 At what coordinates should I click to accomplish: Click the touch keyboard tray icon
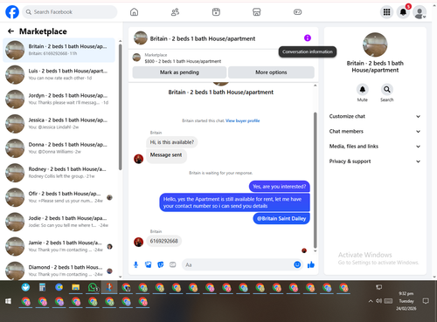click(388, 301)
